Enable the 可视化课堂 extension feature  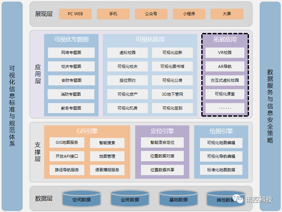[x=225, y=94]
